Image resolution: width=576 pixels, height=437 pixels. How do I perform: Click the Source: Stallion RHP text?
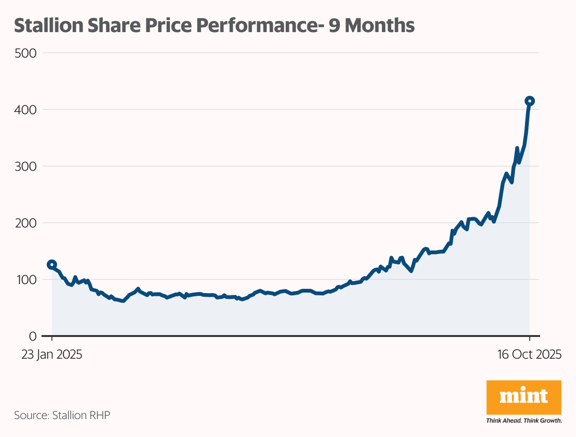(62, 415)
